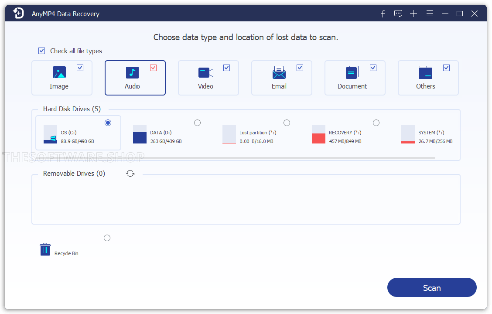
Task: Click the SYSTEM drive icon
Action: click(x=408, y=134)
